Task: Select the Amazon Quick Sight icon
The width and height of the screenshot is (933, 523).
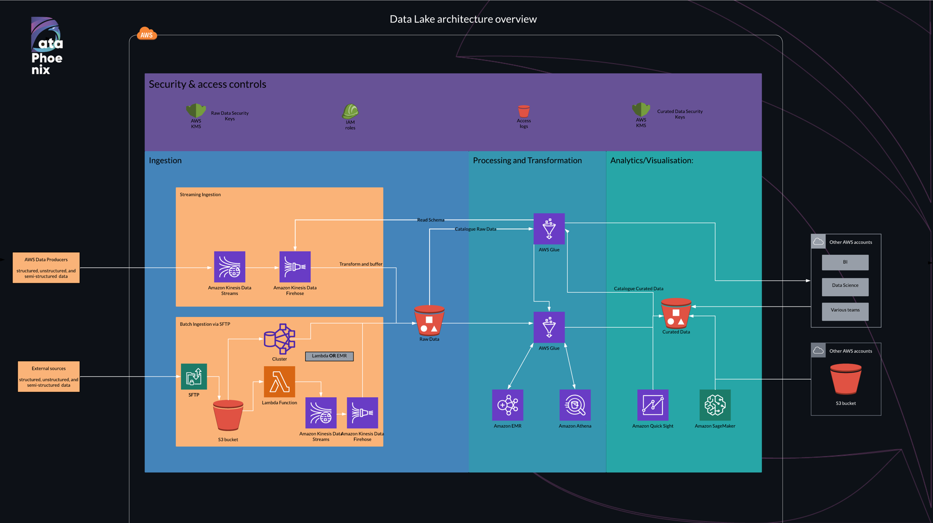Action: tap(653, 405)
